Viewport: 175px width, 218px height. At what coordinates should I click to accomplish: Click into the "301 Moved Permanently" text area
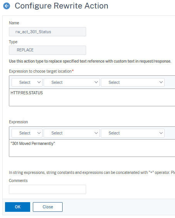pos(92,148)
